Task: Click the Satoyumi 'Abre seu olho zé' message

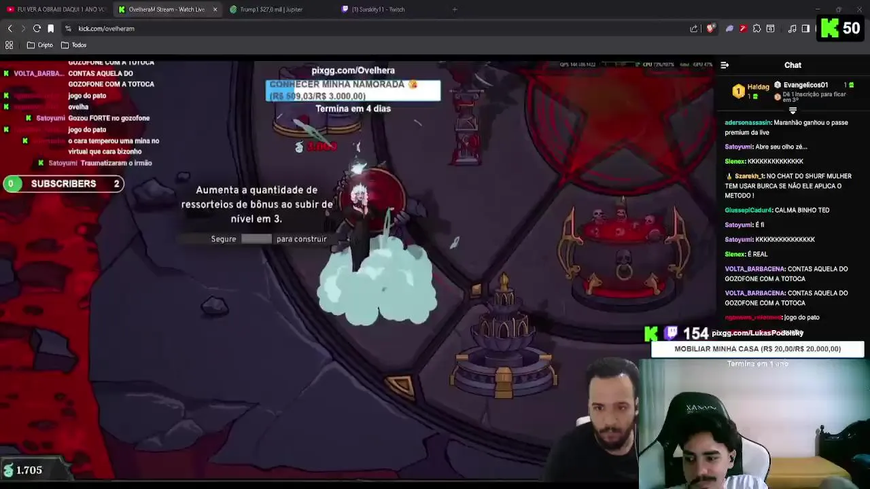Action: (766, 147)
